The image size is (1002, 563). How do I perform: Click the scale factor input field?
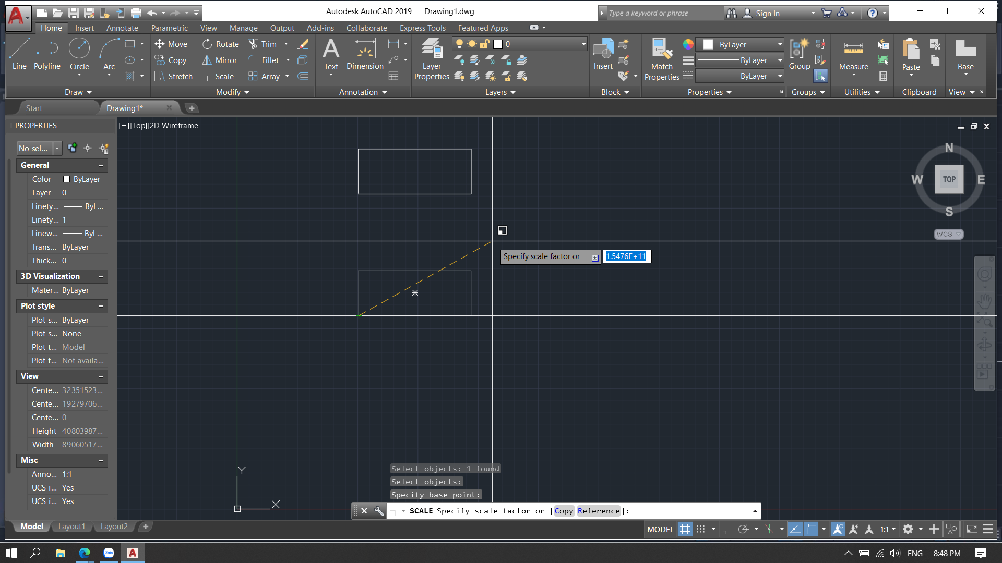click(x=627, y=256)
